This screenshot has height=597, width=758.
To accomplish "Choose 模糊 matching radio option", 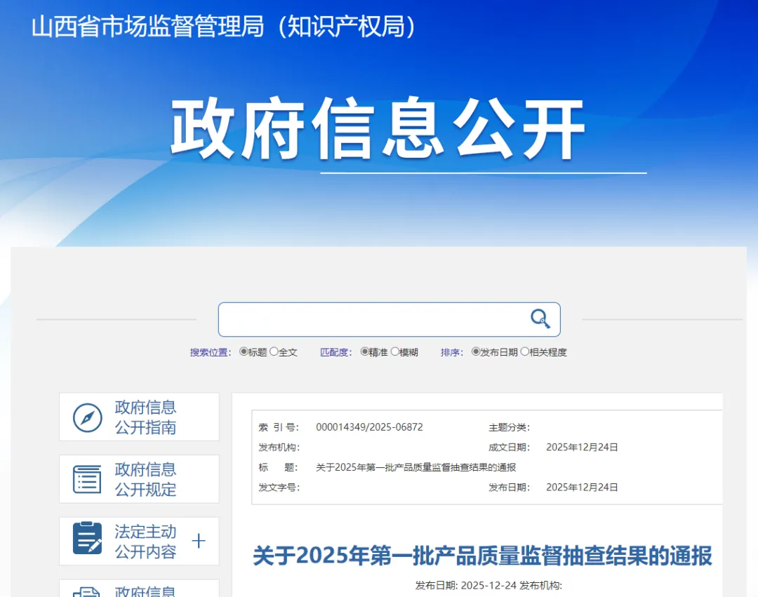I will 395,352.
